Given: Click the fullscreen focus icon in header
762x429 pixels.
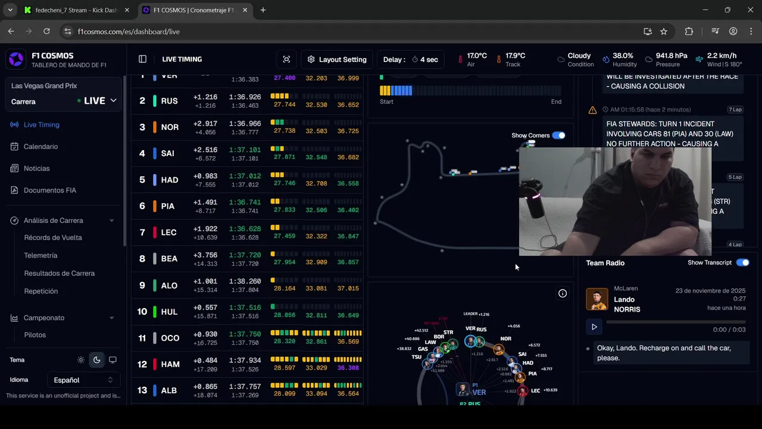Looking at the screenshot, I should tap(286, 59).
